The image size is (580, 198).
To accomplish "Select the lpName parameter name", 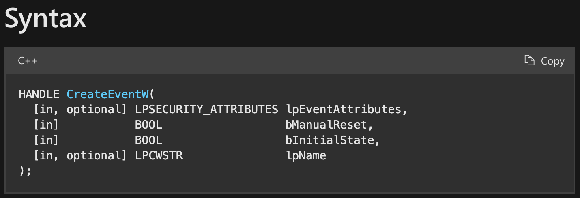I will (306, 155).
